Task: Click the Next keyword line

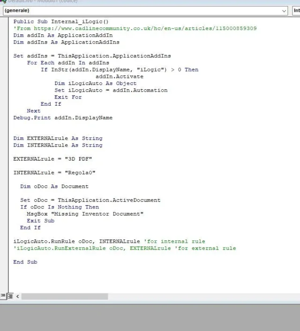Action: (34, 111)
